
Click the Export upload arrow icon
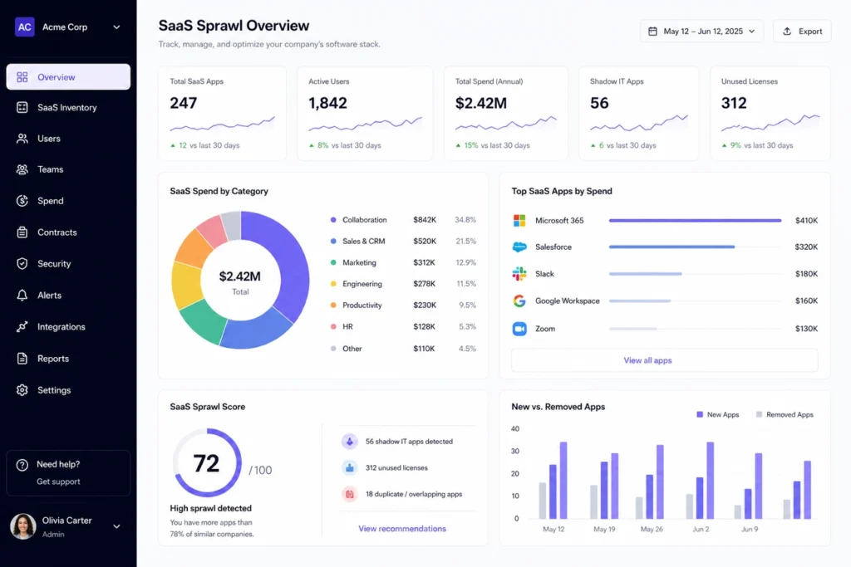tap(787, 32)
